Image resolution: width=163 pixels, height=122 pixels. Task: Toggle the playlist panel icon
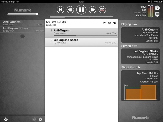click(x=157, y=14)
